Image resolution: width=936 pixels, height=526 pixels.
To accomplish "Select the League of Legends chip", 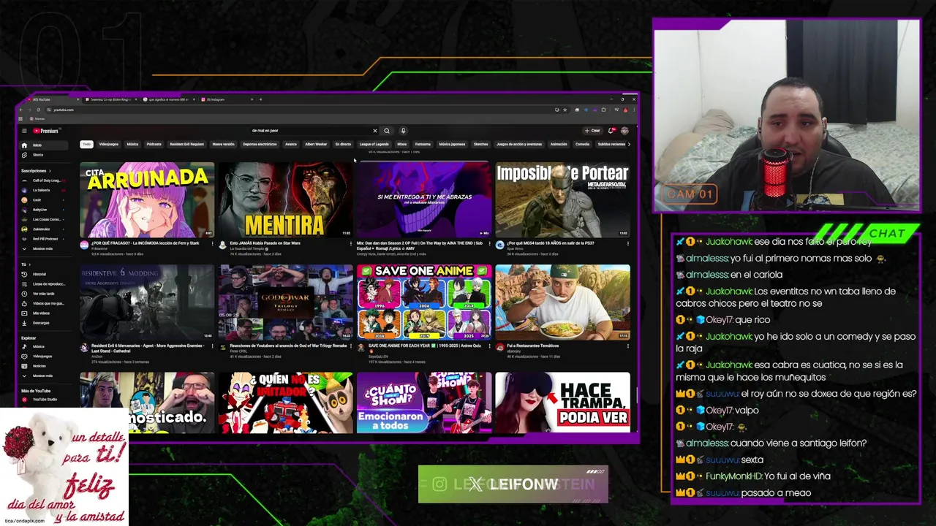I will coord(374,144).
